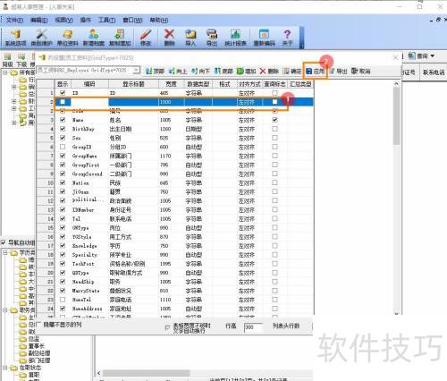The width and height of the screenshot is (447, 381).
Task: Click 导出 in the column settings toolbar
Action: click(x=338, y=72)
